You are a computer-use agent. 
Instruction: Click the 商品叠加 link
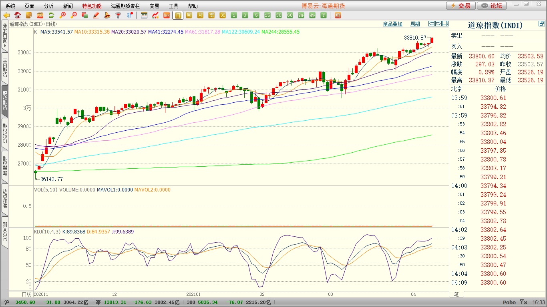[x=392, y=24]
